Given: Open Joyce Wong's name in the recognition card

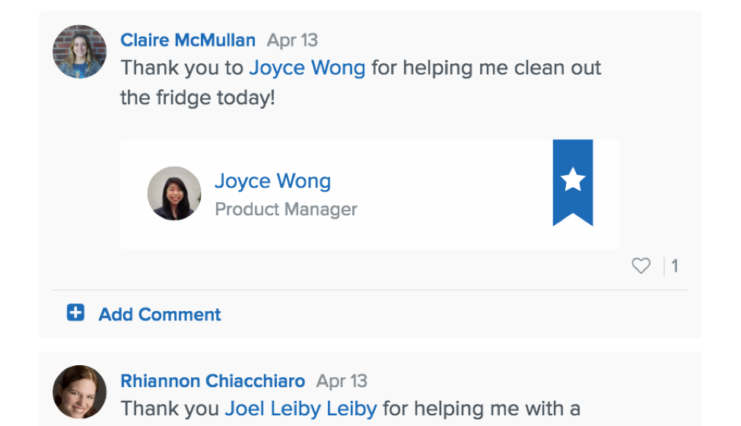Looking at the screenshot, I should point(272,181).
